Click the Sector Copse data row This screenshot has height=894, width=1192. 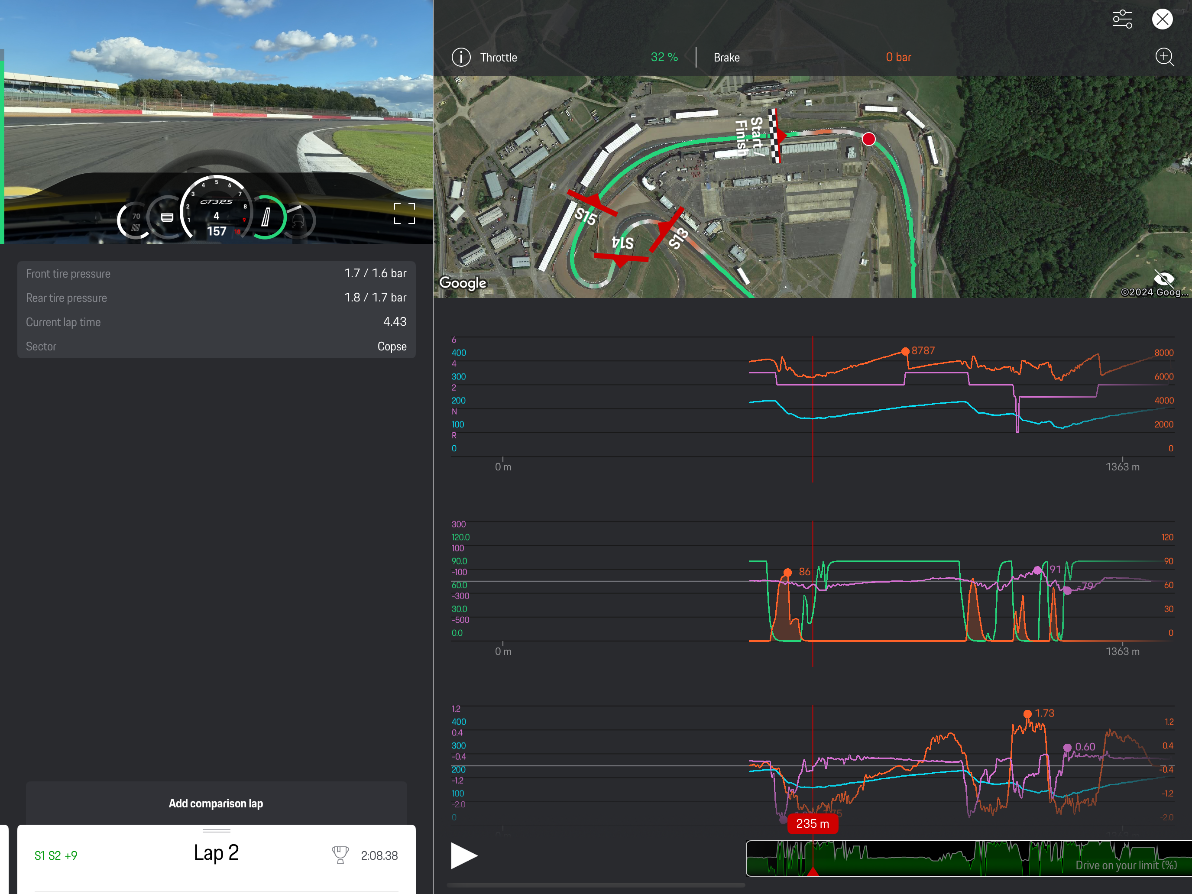click(x=216, y=347)
